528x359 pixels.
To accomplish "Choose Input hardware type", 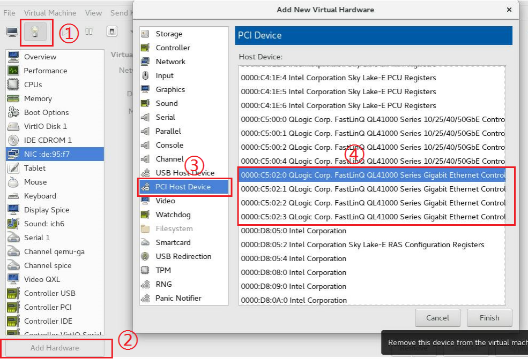I will [x=184, y=75].
